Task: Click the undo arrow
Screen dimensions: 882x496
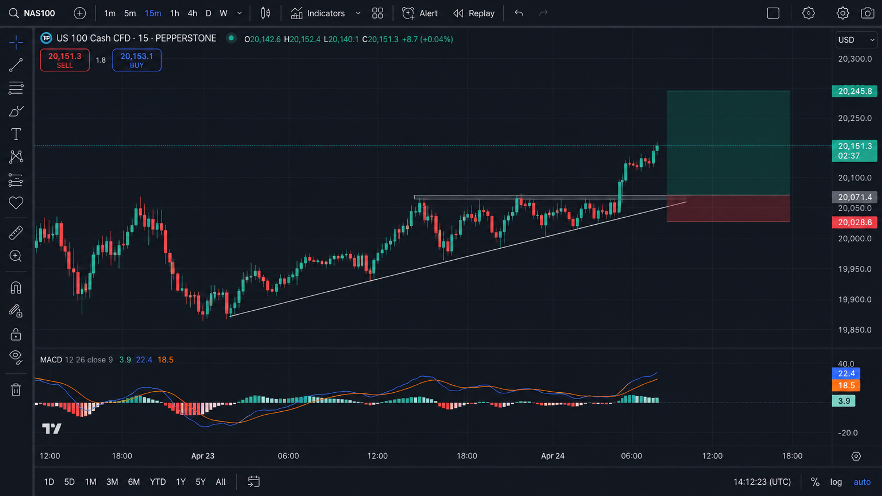Action: (x=519, y=13)
